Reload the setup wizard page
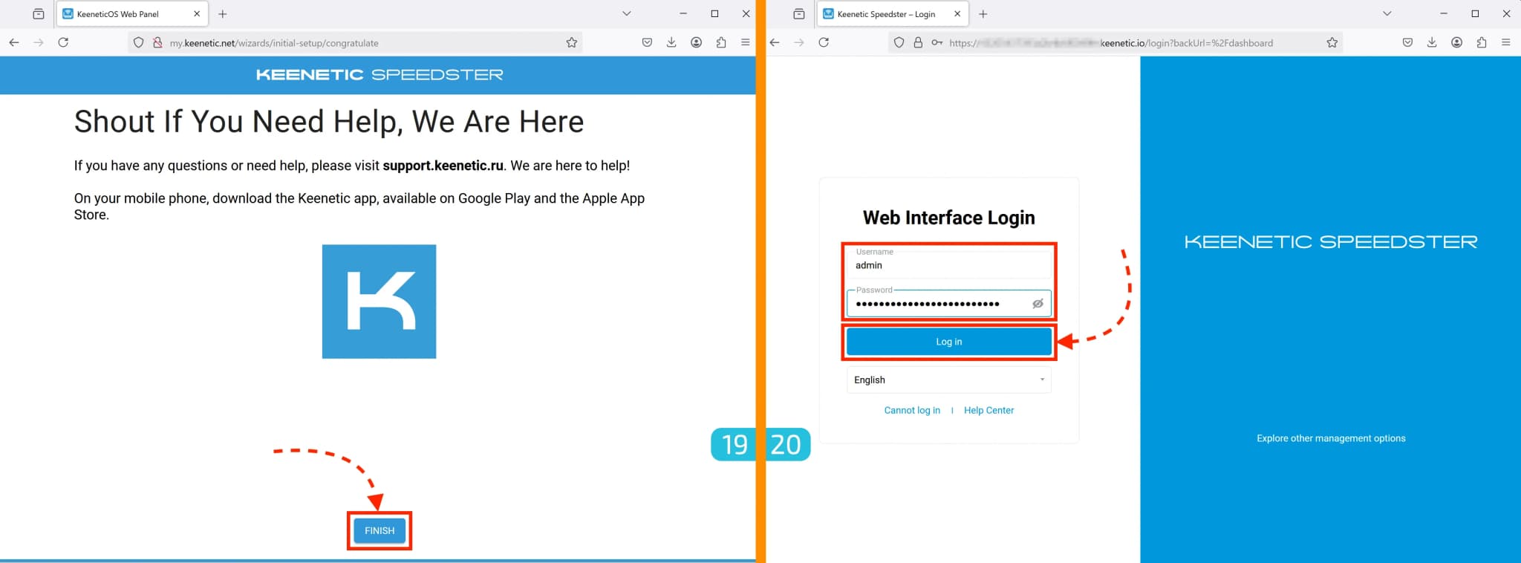The image size is (1521, 563). 63,42
